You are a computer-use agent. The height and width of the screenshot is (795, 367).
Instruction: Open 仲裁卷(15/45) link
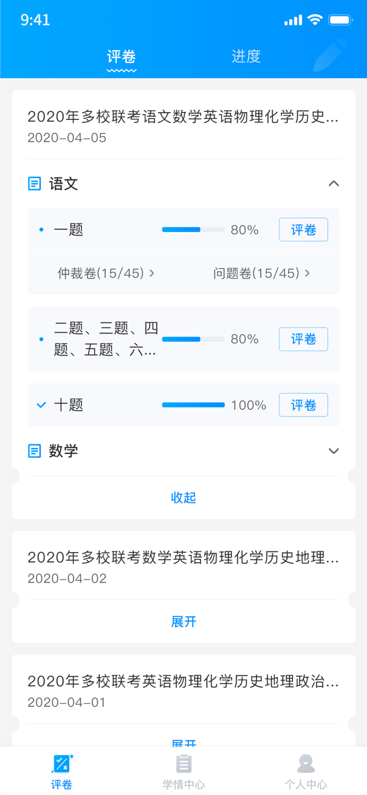tap(106, 274)
